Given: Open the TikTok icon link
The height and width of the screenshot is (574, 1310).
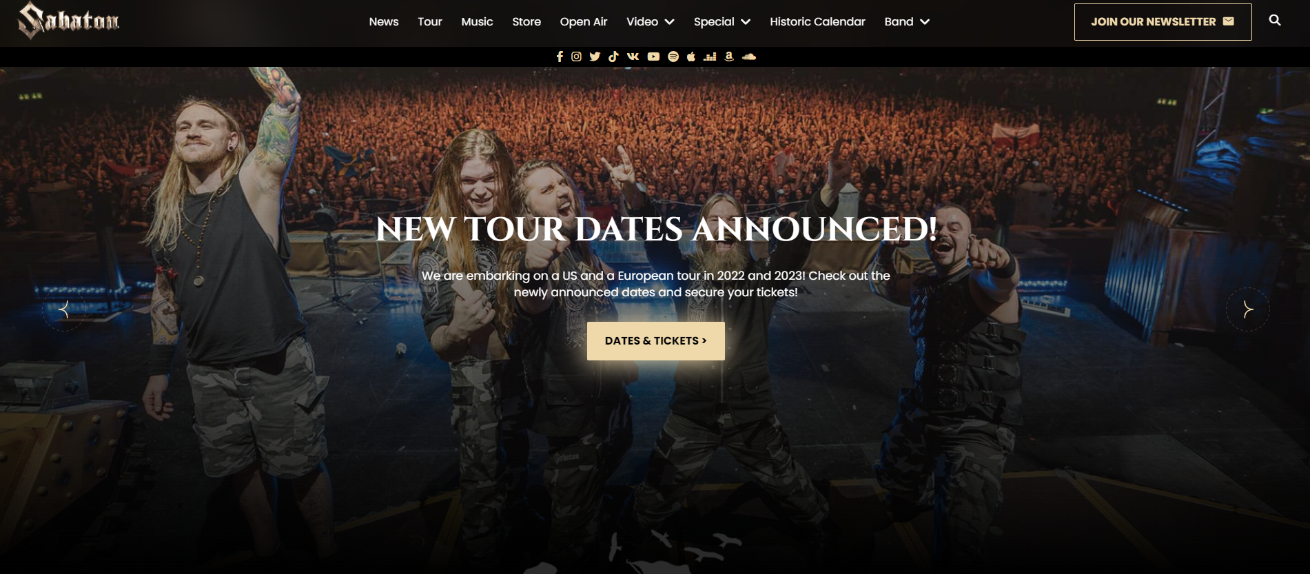Looking at the screenshot, I should pyautogui.click(x=613, y=57).
